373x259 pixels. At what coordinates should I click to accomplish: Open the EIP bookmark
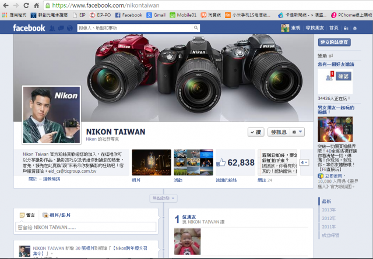[x=79, y=15]
